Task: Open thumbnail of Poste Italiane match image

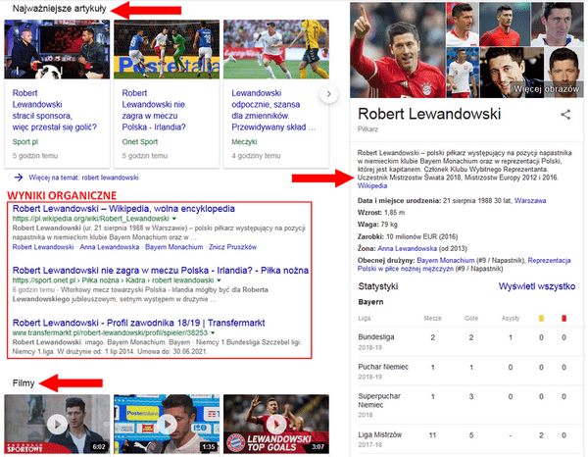Action: (x=167, y=49)
